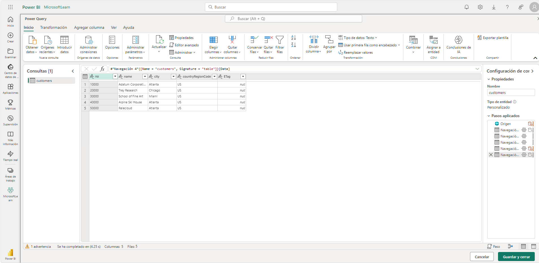
Task: Select the customers query
Action: pyautogui.click(x=51, y=81)
